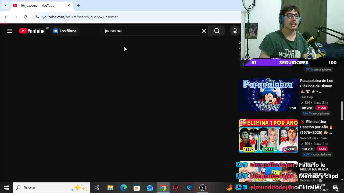View site information icon in address bar

(x=37, y=17)
